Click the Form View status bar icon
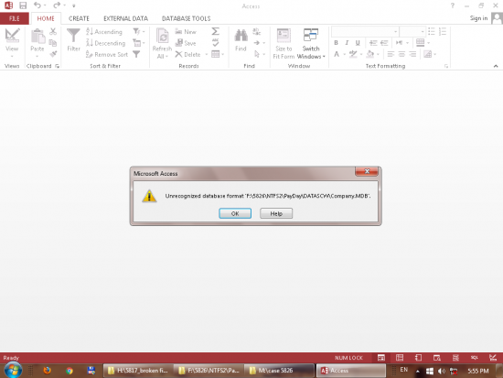503x378 pixels. point(380,358)
